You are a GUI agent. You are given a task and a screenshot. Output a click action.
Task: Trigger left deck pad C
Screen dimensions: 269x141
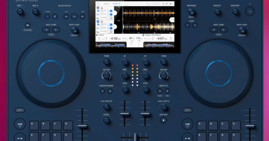57,126
